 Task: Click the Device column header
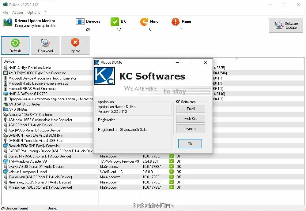(x=9, y=61)
